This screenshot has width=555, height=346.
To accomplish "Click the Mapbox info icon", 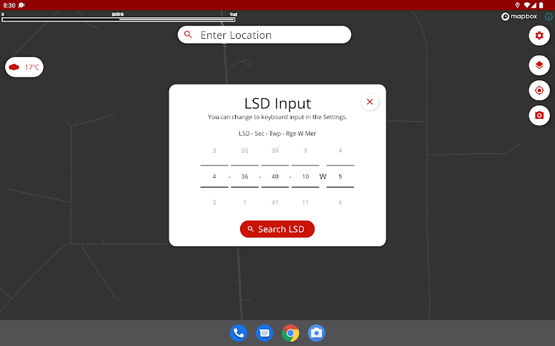I will pyautogui.click(x=548, y=16).
